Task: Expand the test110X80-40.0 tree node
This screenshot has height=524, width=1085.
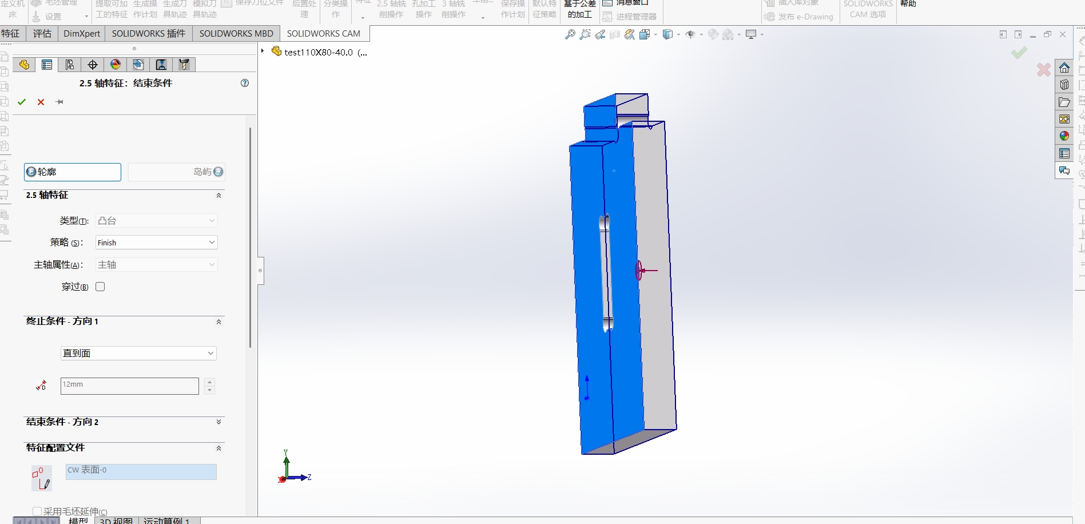Action: [263, 51]
